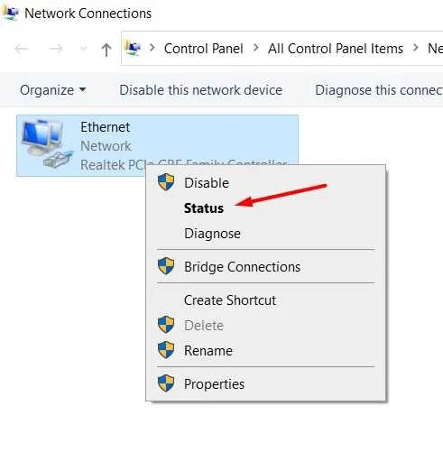The width and height of the screenshot is (443, 452).
Task: Click the address bar network icon
Action: [x=133, y=48]
